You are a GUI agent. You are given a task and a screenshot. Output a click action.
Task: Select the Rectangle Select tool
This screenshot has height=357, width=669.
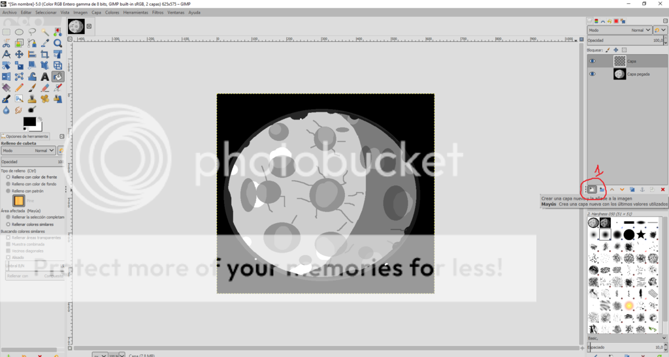(6, 32)
